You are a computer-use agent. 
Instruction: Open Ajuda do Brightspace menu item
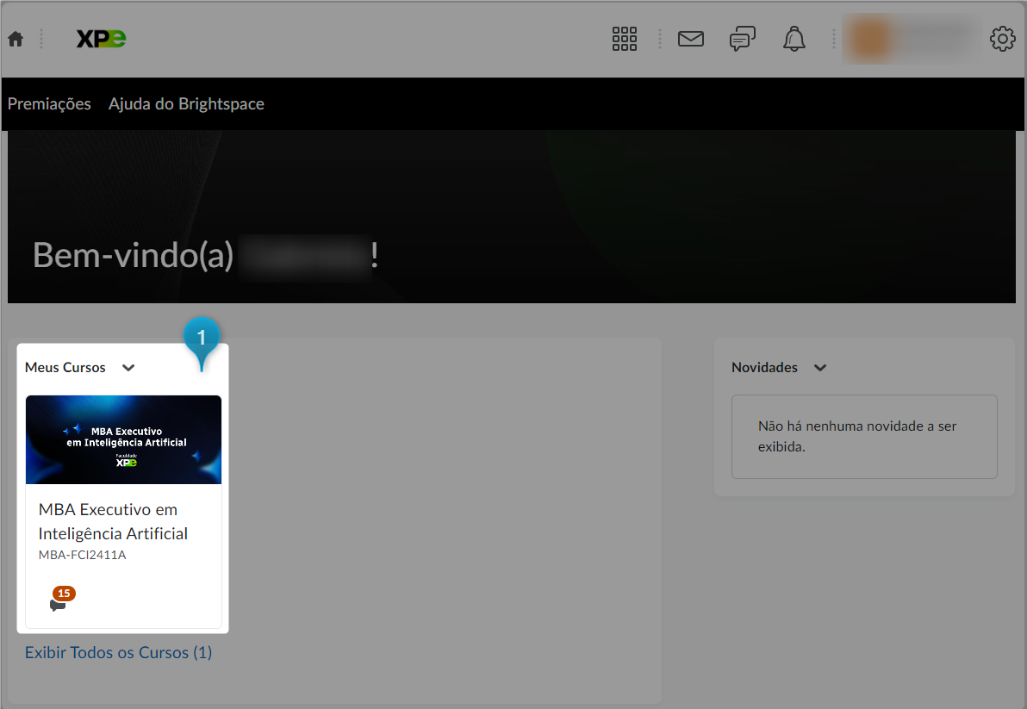(x=186, y=104)
